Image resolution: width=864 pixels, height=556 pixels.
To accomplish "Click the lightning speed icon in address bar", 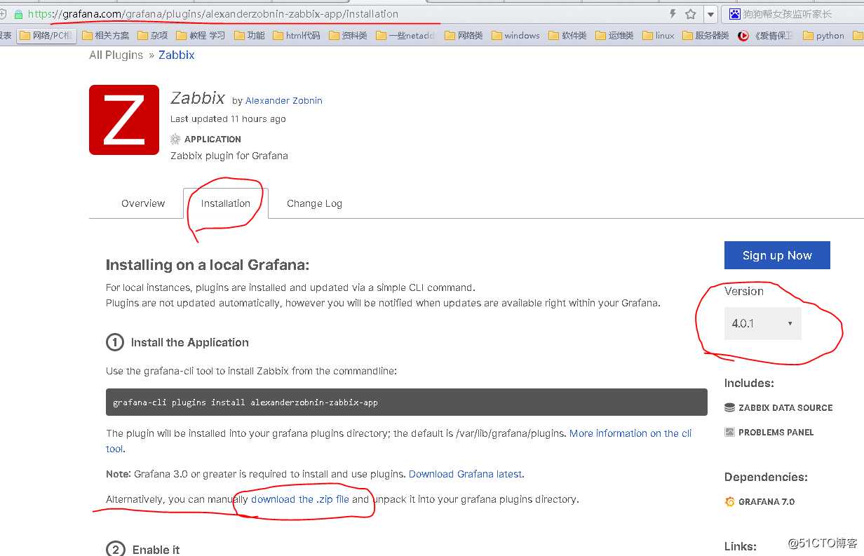I will pos(673,14).
